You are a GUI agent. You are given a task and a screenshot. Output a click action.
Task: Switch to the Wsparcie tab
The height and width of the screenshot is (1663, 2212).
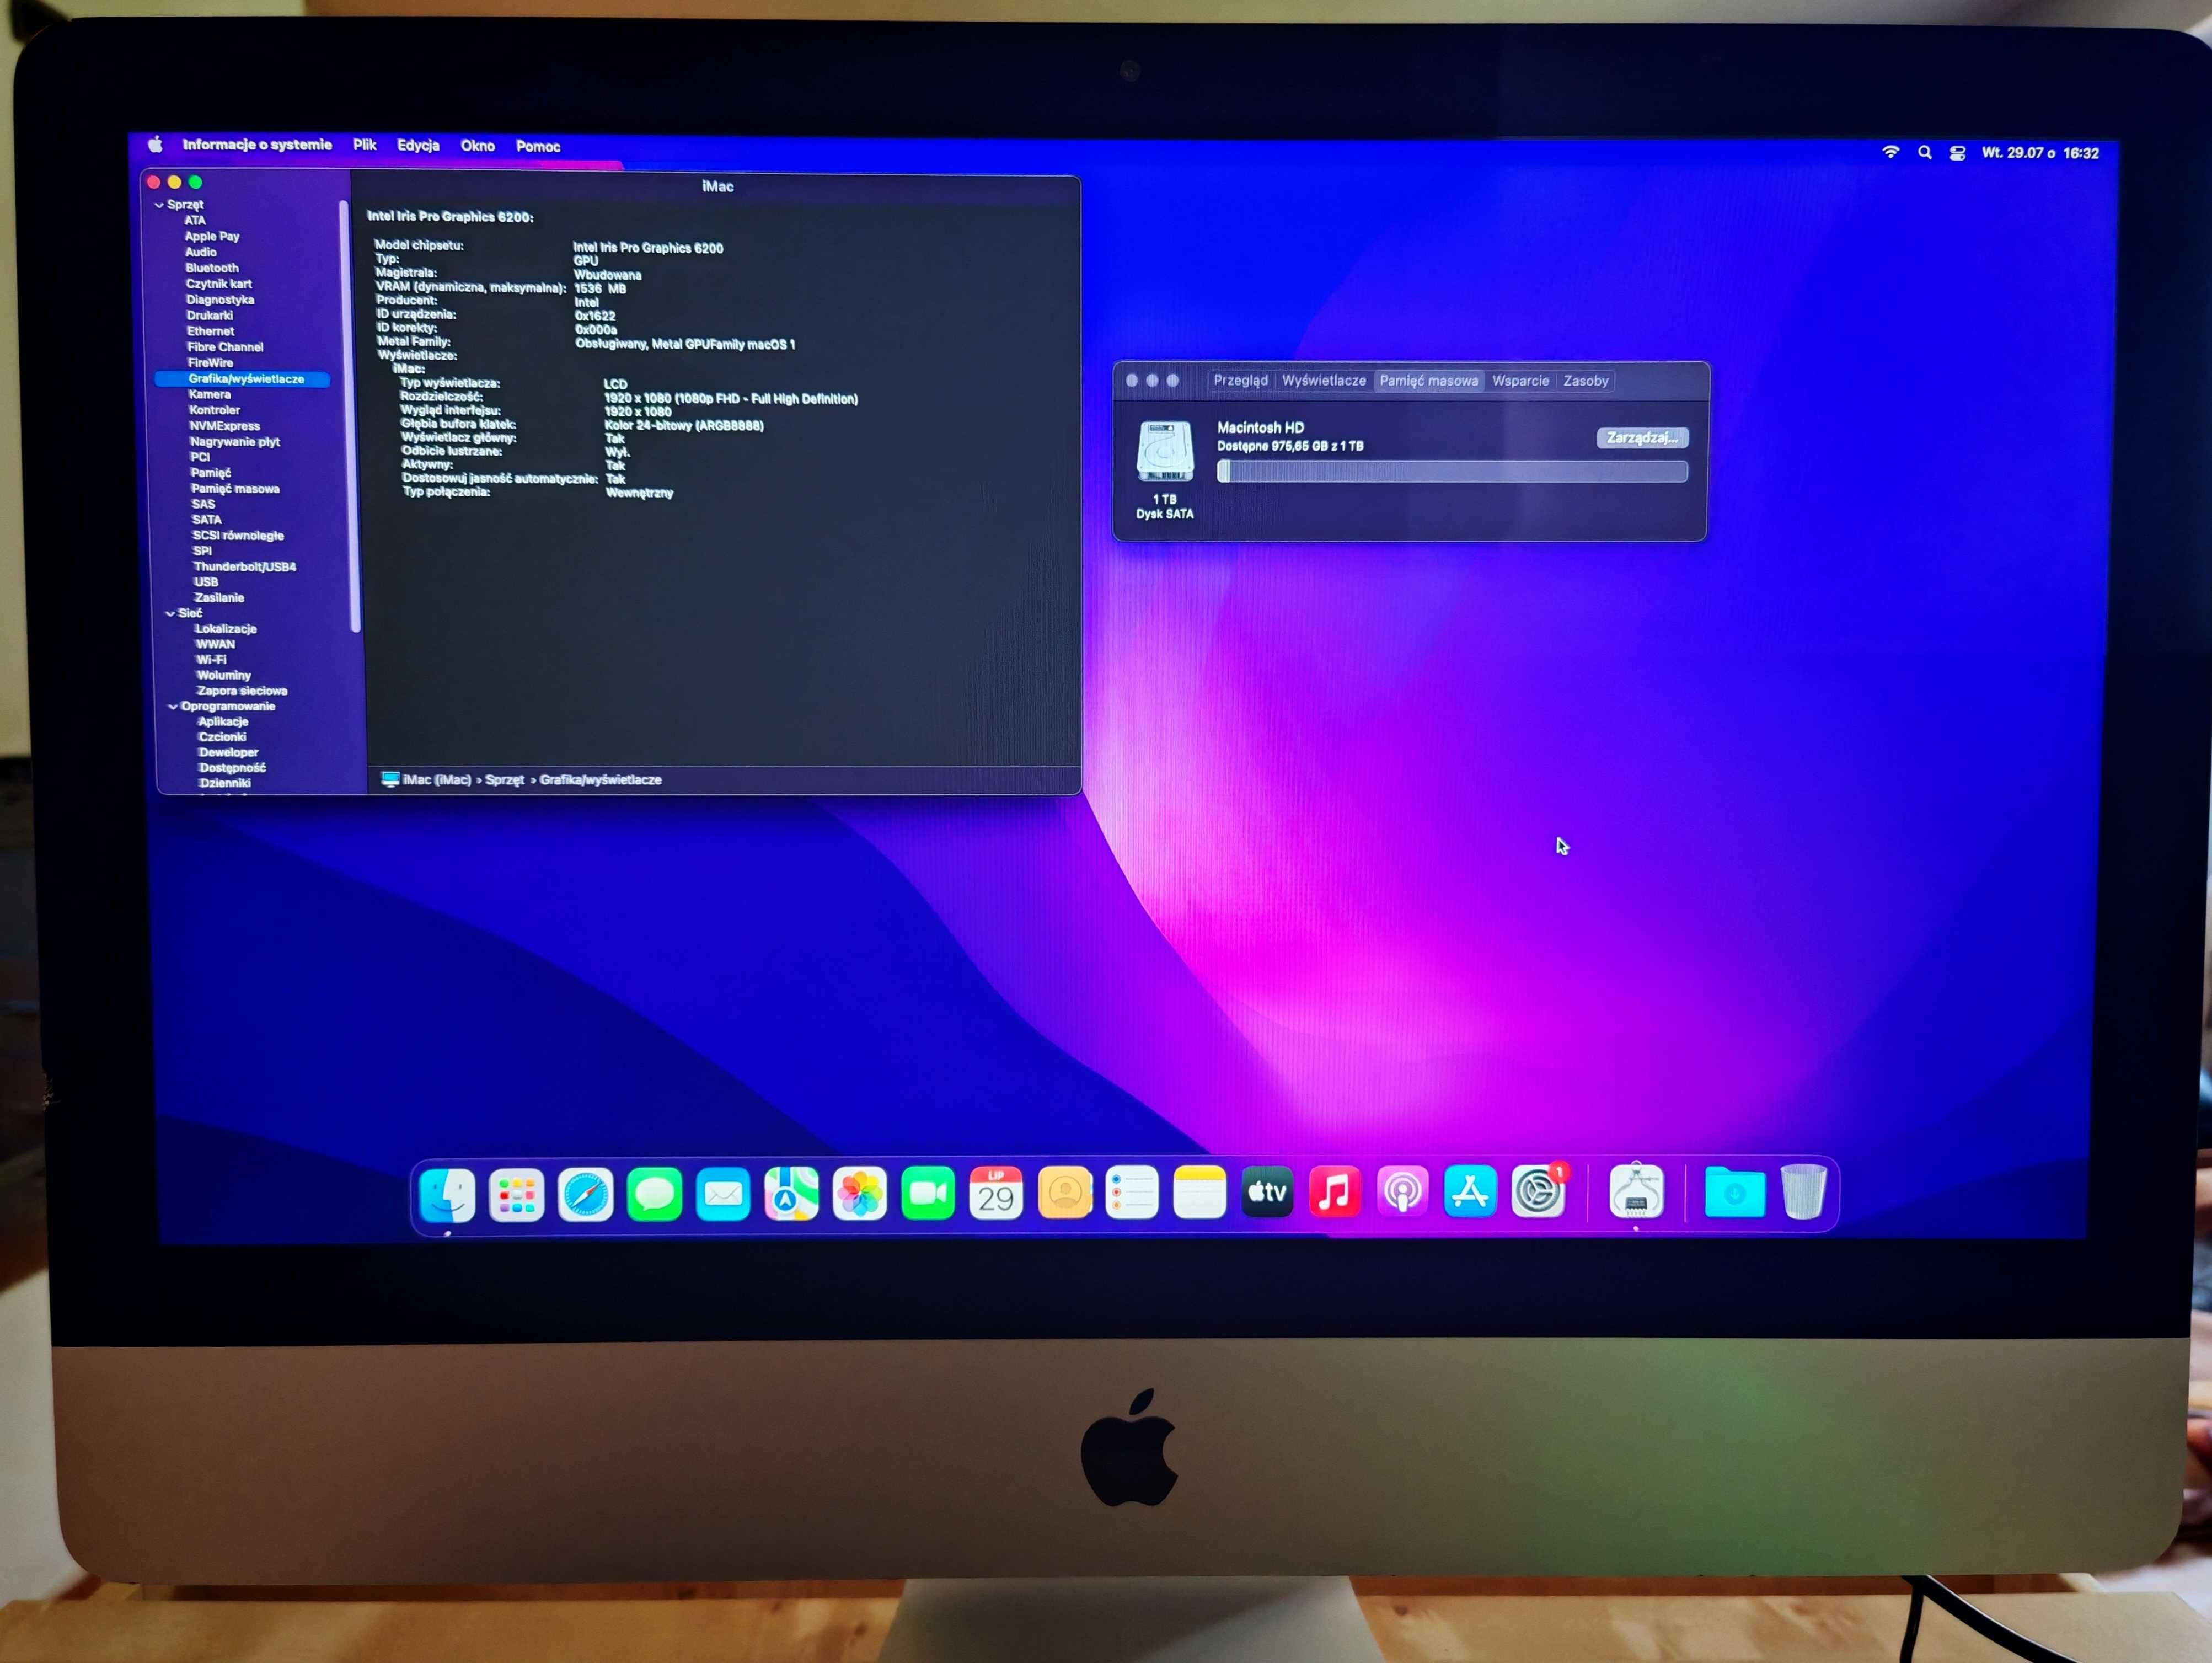click(1520, 381)
